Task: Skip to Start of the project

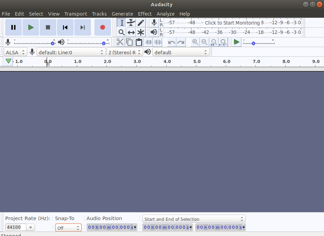Action: 65,27
